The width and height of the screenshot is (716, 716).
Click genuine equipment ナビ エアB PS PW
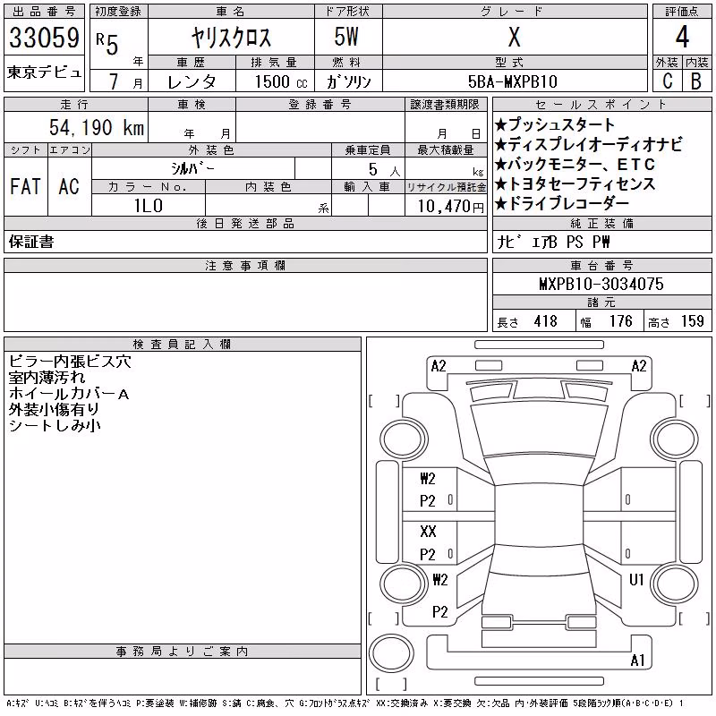click(x=553, y=242)
